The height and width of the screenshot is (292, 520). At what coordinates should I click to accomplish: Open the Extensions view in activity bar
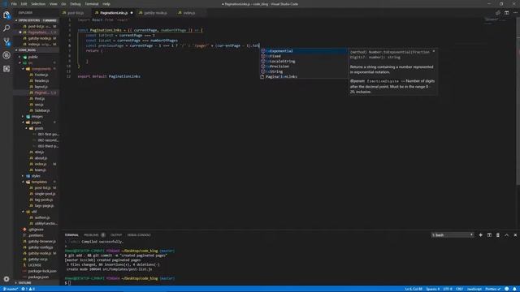coord(6,68)
